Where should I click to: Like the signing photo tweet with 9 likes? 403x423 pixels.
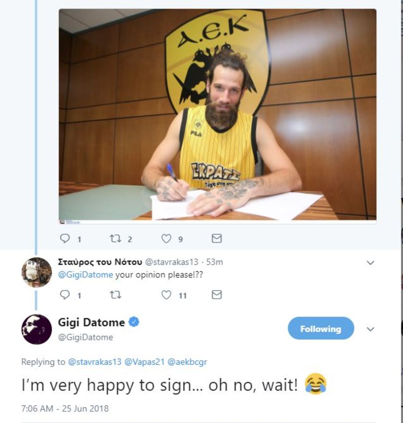pyautogui.click(x=167, y=239)
